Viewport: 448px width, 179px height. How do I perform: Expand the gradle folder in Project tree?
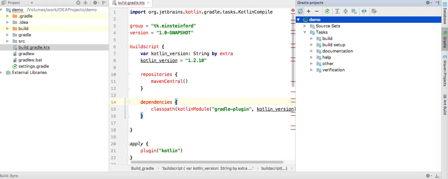[8, 35]
